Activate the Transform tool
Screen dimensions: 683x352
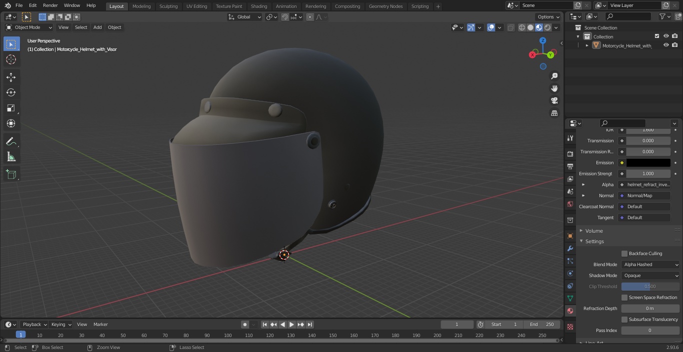[x=11, y=123]
